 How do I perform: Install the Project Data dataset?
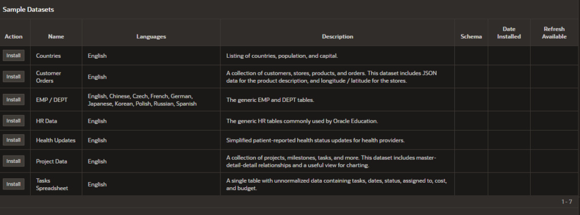tap(14, 161)
